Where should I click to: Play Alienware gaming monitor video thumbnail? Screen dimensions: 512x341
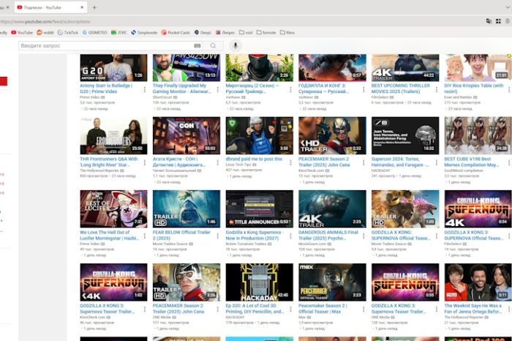tap(186, 67)
